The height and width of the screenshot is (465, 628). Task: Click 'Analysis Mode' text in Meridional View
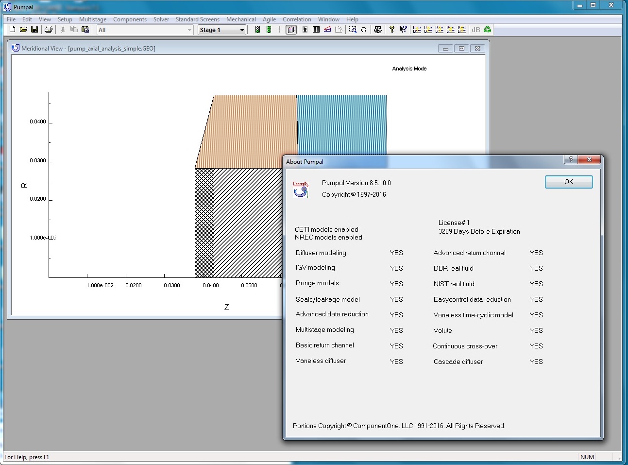coord(409,69)
